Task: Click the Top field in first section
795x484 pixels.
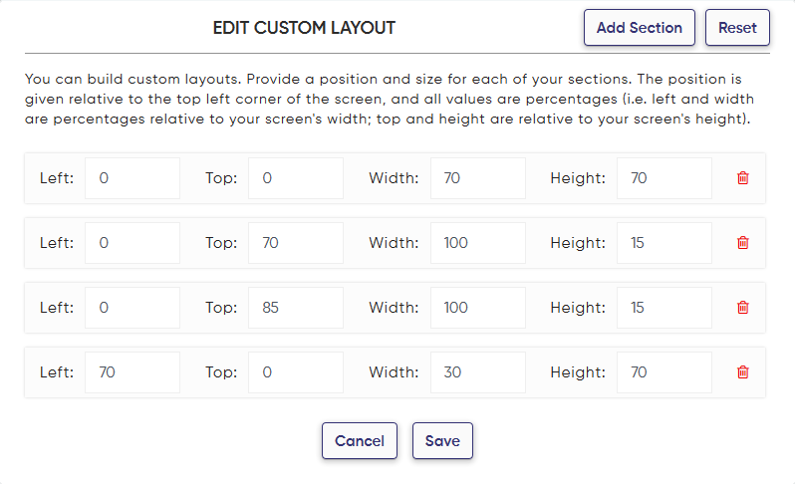Action: pos(295,178)
